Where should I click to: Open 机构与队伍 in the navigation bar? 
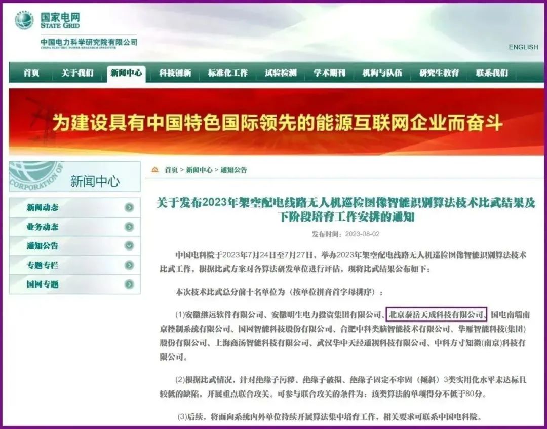click(x=382, y=73)
